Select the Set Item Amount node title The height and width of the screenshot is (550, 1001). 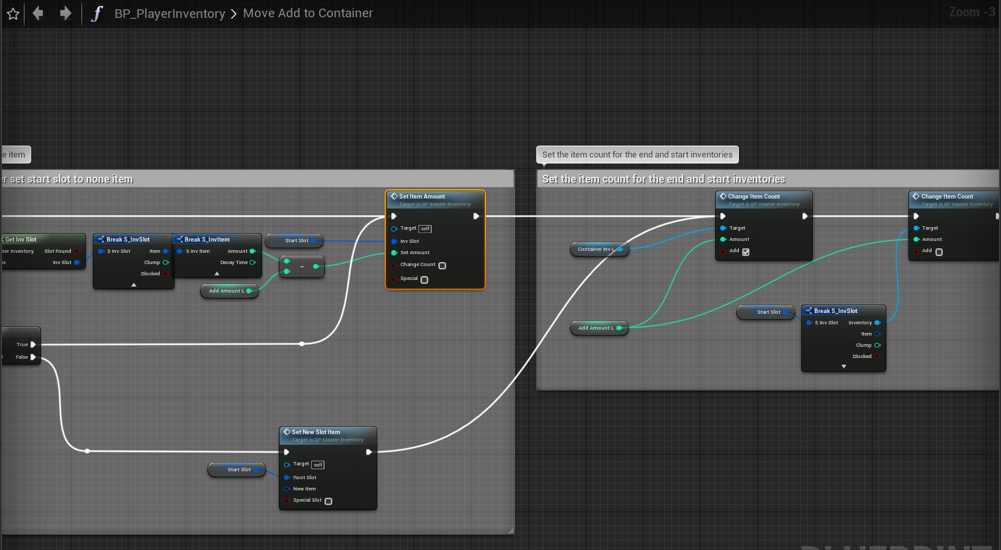(422, 197)
